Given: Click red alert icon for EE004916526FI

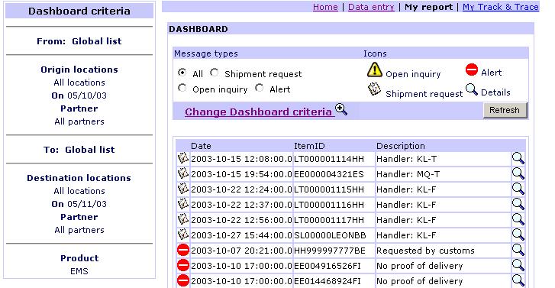Looking at the screenshot, I should point(183,265).
